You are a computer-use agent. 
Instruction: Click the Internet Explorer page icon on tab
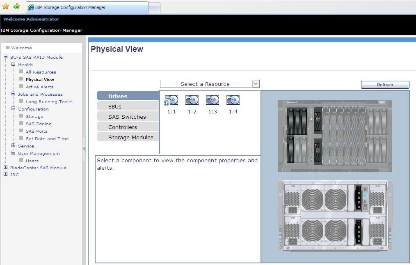point(31,7)
